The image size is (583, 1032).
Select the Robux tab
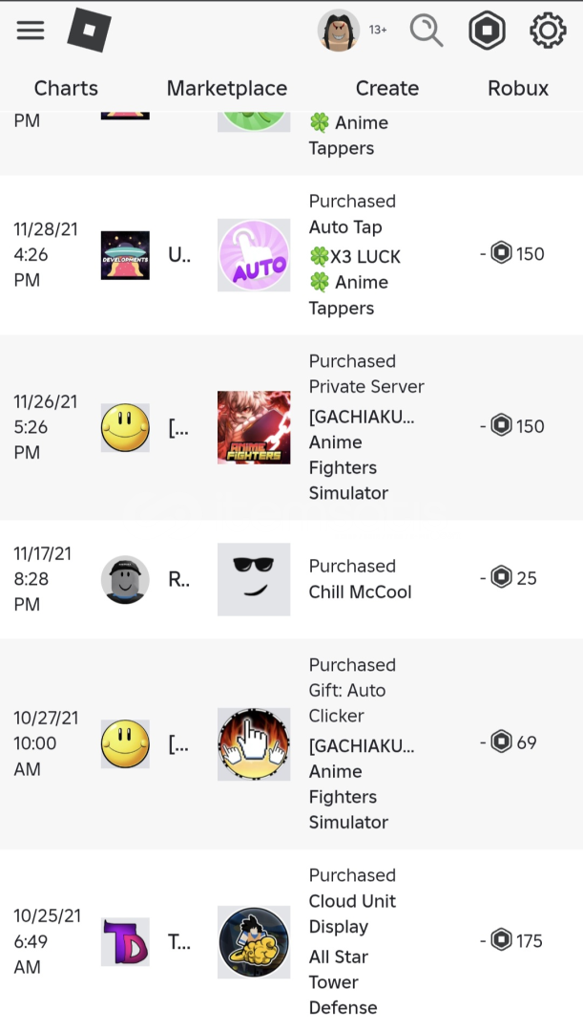[518, 88]
